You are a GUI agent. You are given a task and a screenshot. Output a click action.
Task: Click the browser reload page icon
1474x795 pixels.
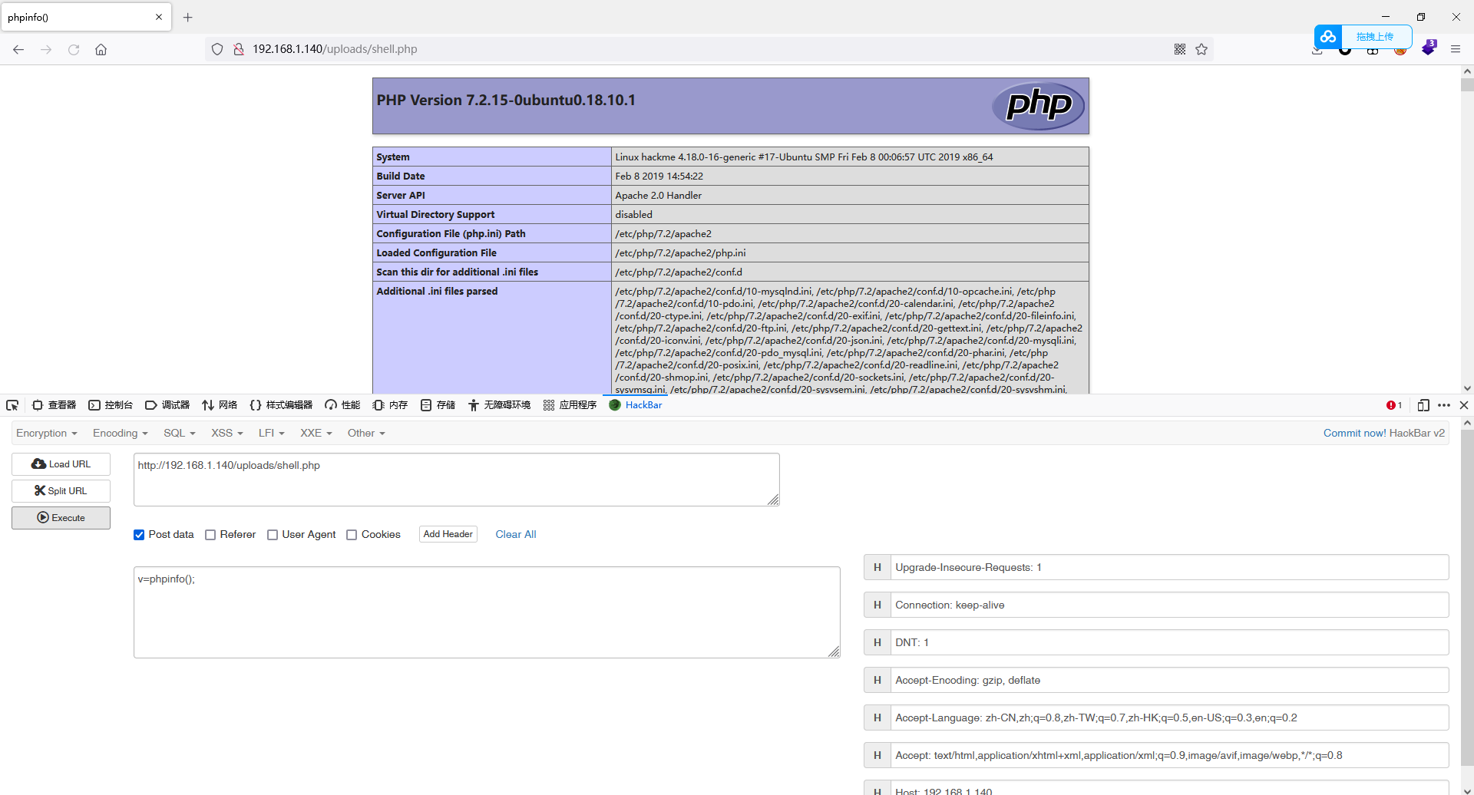74,49
